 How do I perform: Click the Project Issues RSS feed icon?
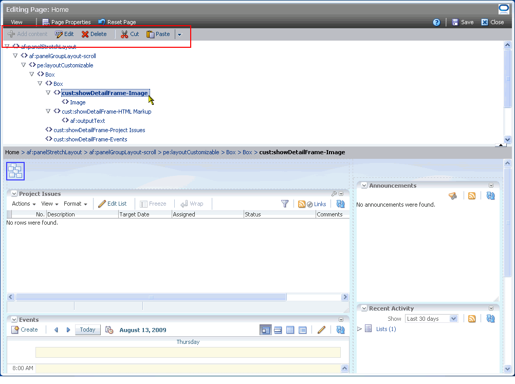coord(302,204)
